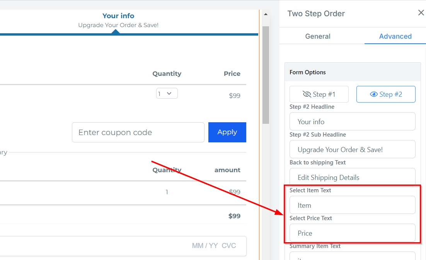Image resolution: width=426 pixels, height=260 pixels.
Task: Click the Select Price Text field
Action: click(352, 233)
